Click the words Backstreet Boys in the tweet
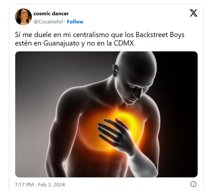Screen dimensions: 221x191 pyautogui.click(x=160, y=35)
